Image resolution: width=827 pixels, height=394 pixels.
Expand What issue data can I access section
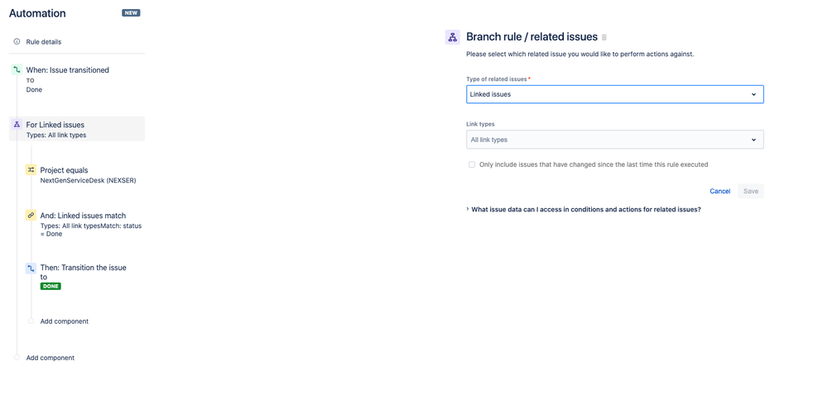[584, 209]
